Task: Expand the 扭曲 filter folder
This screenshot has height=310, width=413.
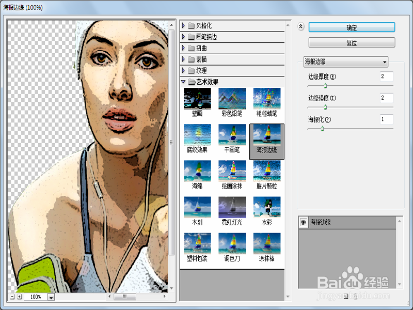Action: pos(184,48)
